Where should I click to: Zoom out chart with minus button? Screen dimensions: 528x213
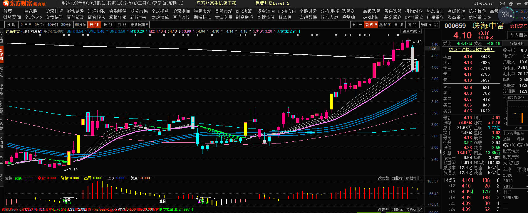pos(360,25)
